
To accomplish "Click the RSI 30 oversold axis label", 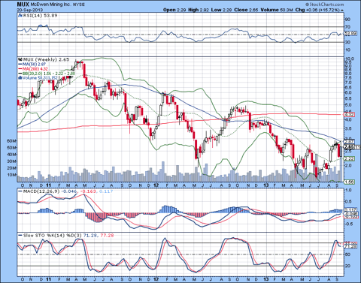I will 347,42.
